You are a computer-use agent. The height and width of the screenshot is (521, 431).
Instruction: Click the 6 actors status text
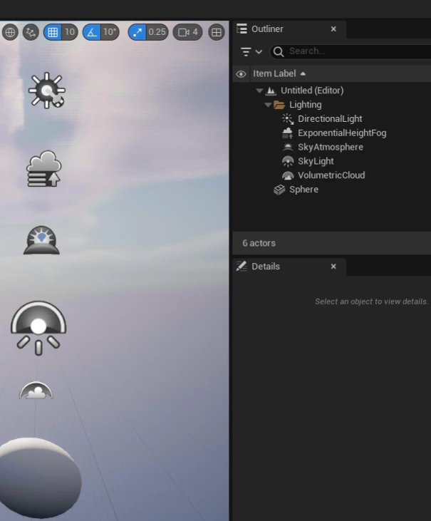click(x=259, y=243)
